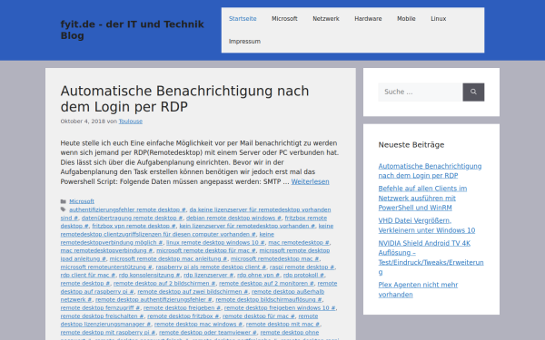This screenshot has width=545, height=340.
Task: Click tag mac remotedesktopverbindung
Action: tap(106, 250)
